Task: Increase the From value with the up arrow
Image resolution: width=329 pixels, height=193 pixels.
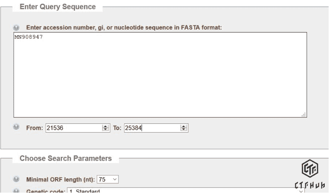Action: coord(105,125)
